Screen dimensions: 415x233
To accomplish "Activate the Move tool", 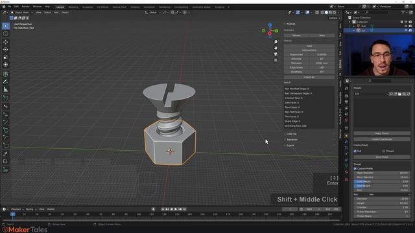I will pyautogui.click(x=6, y=41).
